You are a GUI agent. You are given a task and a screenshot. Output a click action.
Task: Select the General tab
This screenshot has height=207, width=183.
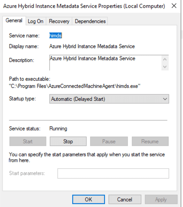click(14, 21)
